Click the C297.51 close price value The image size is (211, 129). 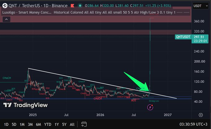137,6
